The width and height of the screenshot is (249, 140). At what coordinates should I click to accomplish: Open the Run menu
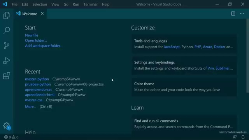76,4
